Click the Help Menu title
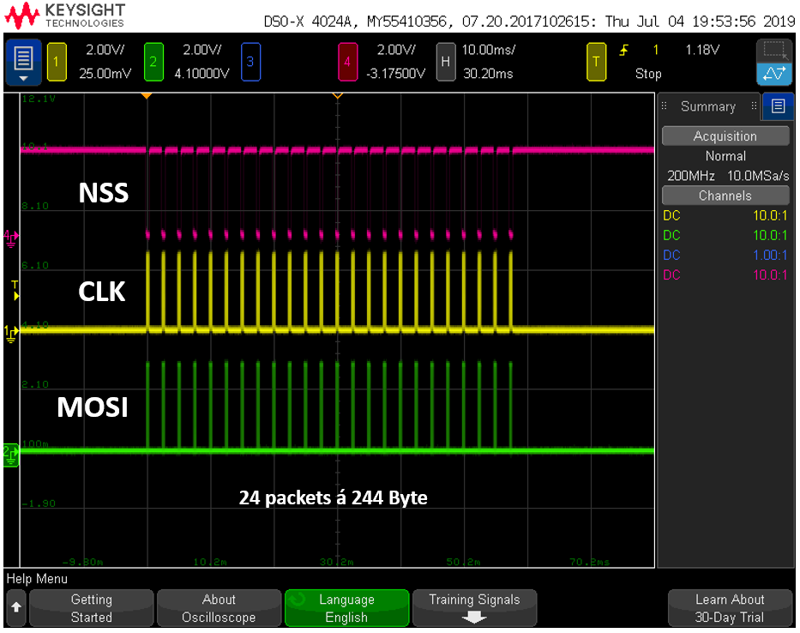The width and height of the screenshot is (800, 633). (37, 579)
